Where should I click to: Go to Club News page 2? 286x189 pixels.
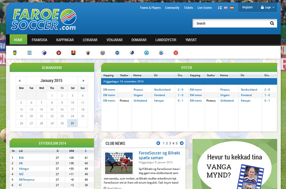(167, 143)
